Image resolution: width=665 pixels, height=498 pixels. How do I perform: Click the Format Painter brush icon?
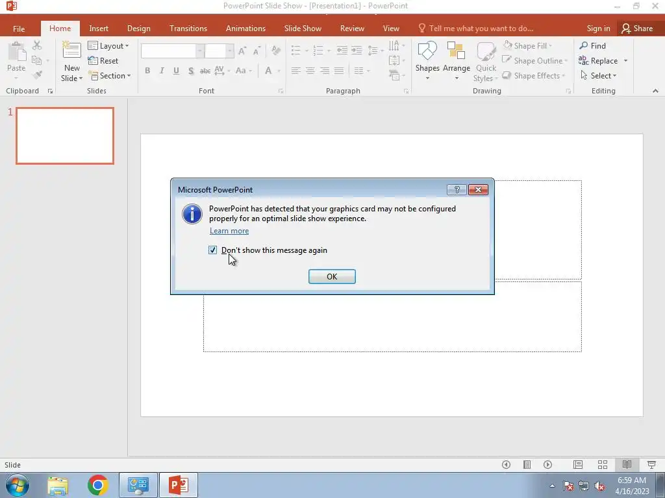click(37, 75)
